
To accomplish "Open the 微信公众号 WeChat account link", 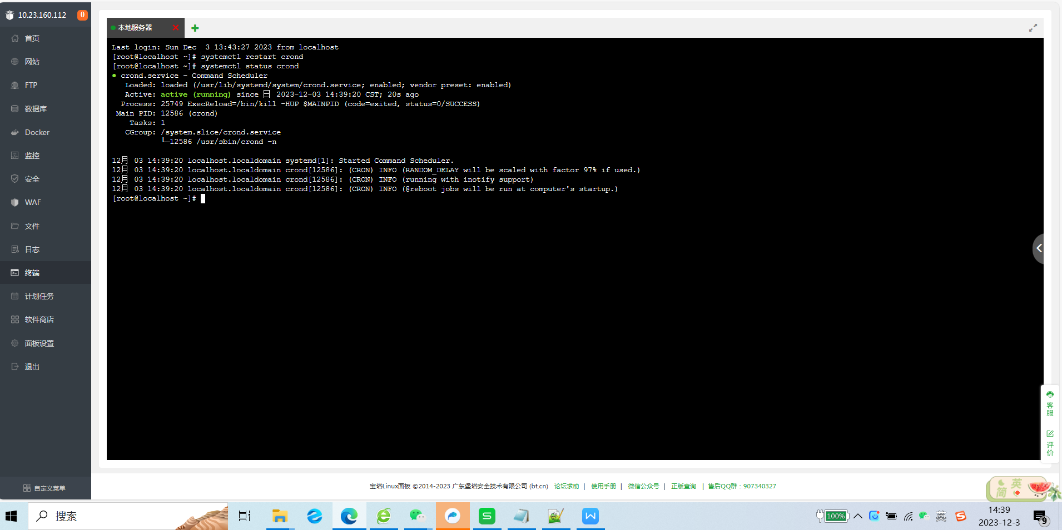I will tap(643, 486).
